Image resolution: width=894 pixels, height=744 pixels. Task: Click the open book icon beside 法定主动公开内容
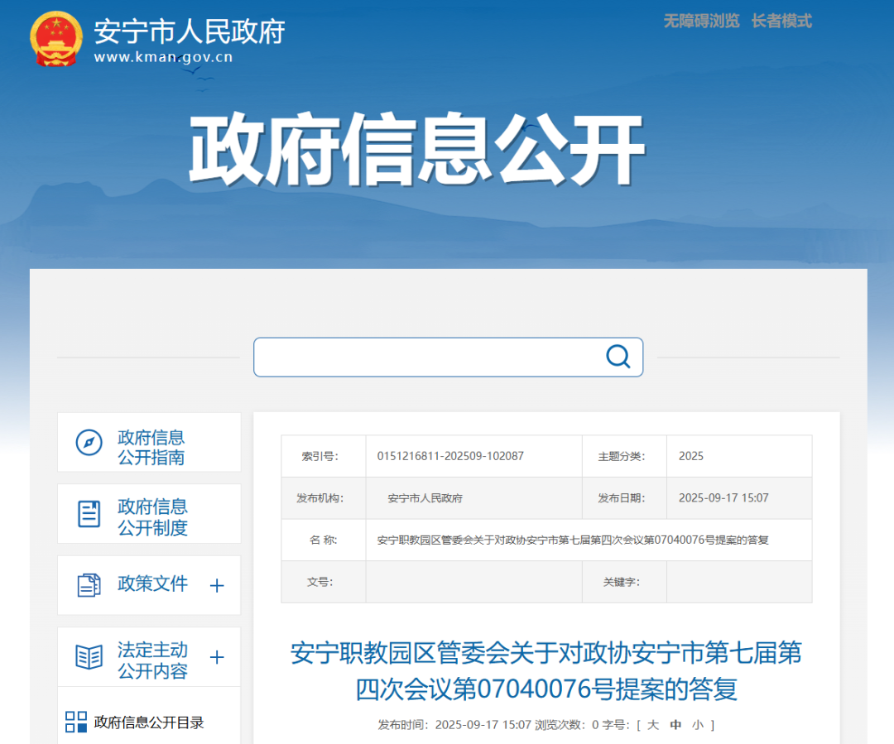click(x=89, y=657)
